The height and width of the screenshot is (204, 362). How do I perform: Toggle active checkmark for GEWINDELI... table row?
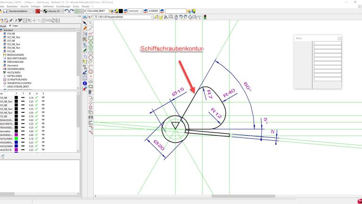point(36,135)
